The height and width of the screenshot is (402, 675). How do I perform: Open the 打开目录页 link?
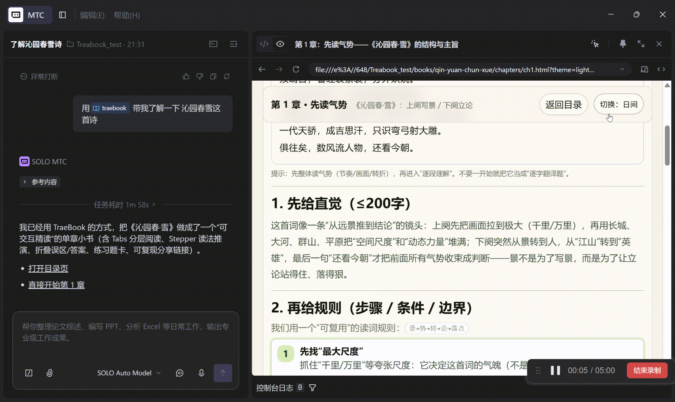coord(48,269)
